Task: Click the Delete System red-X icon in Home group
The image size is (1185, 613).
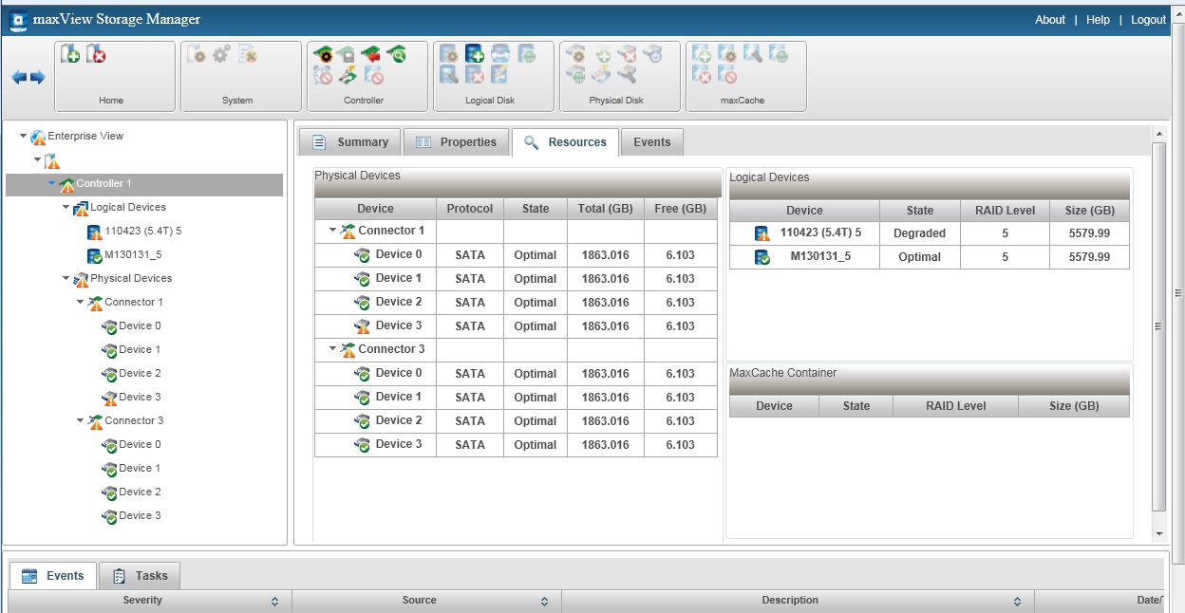Action: pyautogui.click(x=96, y=55)
